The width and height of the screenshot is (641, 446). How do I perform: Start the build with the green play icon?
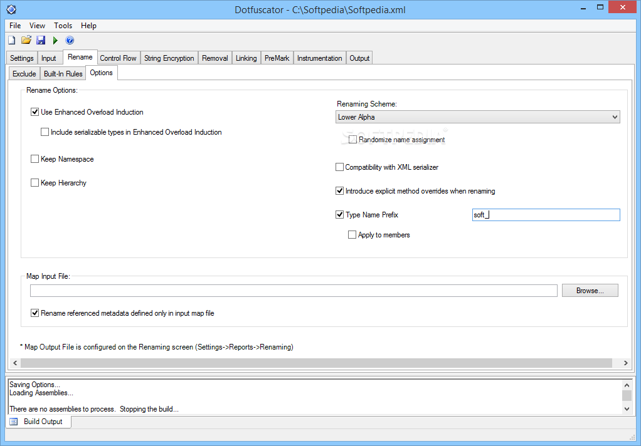55,39
